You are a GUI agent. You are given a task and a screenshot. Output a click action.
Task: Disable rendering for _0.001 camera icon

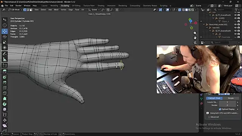coord(239,18)
